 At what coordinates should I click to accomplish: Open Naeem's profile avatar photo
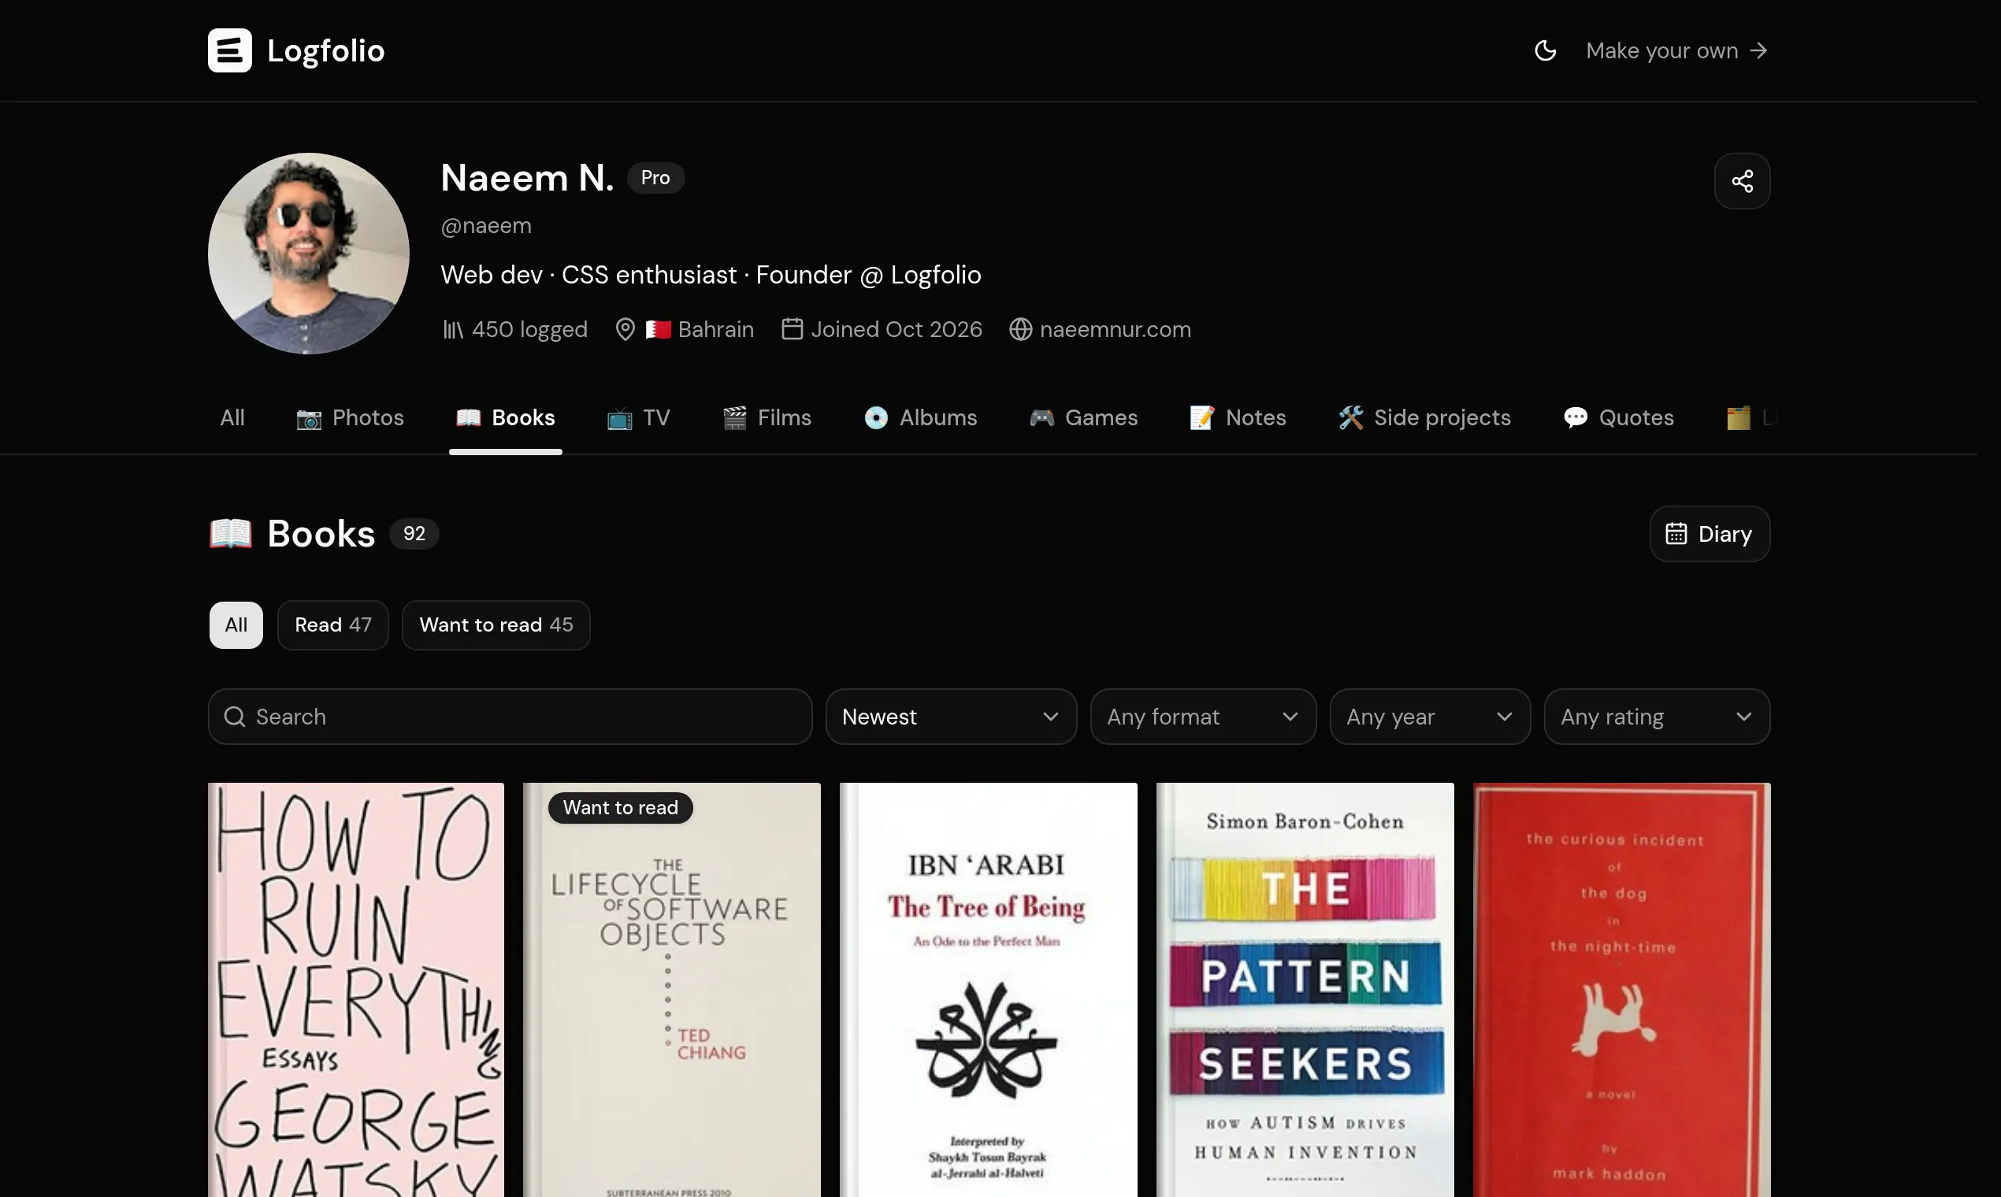click(x=309, y=254)
